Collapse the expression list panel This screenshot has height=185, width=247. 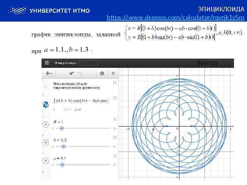113,73
